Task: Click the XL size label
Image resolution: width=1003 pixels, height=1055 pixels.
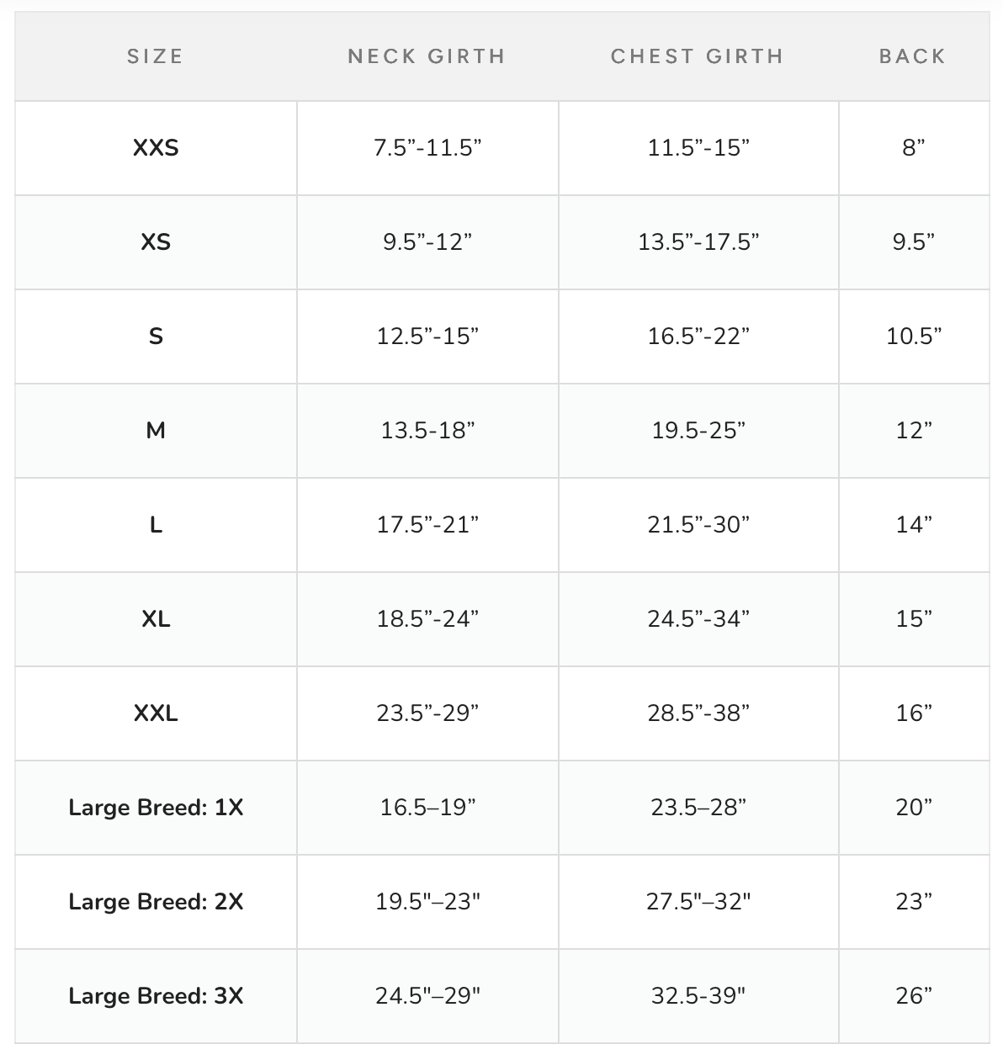Action: 156,619
